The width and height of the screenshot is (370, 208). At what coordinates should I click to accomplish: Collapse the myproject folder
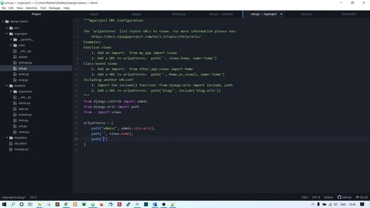[x=7, y=34]
